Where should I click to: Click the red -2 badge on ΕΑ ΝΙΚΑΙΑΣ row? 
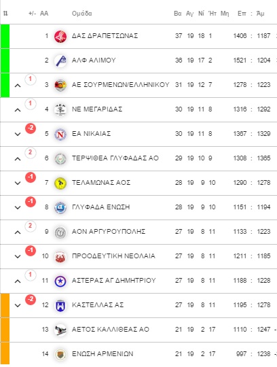coord(31,128)
